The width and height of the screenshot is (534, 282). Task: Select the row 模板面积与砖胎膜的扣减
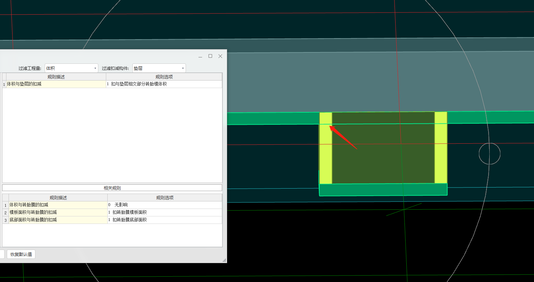click(x=58, y=212)
